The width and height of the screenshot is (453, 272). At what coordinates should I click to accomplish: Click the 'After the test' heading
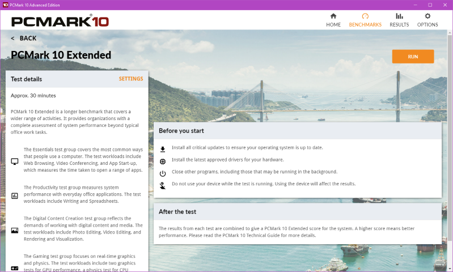pyautogui.click(x=177, y=212)
